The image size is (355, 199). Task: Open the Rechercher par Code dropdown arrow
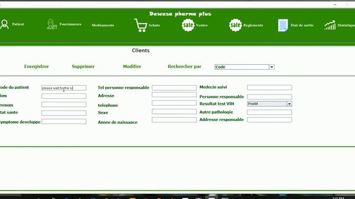point(272,67)
